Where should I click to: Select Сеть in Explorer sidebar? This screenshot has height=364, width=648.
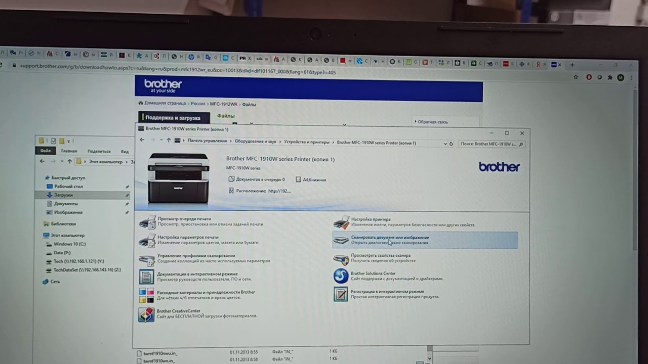(x=55, y=281)
